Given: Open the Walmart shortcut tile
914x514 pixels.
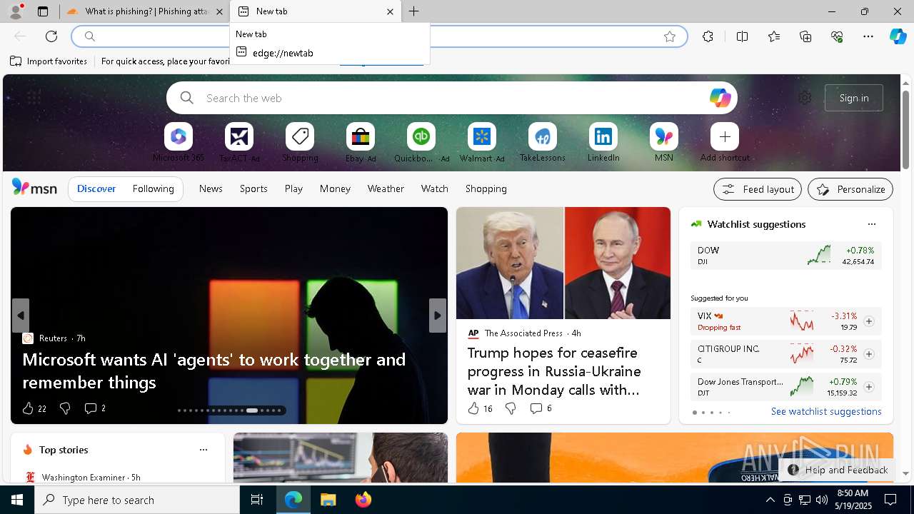Looking at the screenshot, I should point(482,136).
